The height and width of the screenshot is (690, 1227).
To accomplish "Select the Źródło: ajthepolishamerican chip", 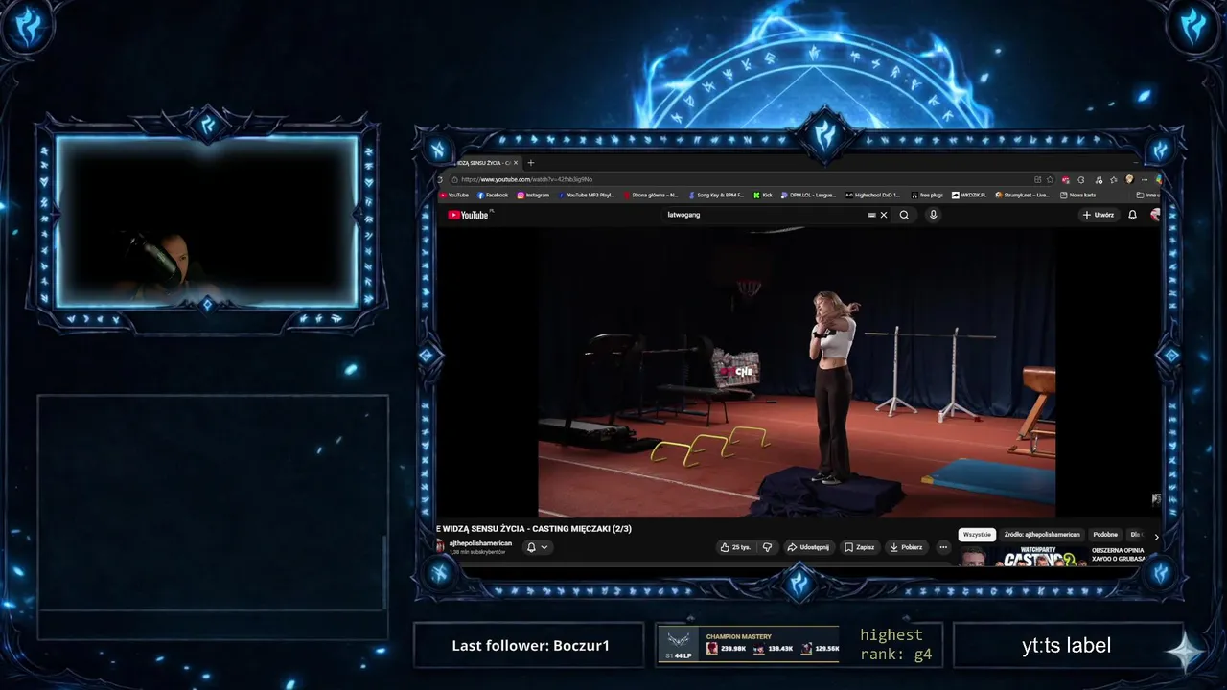I will pyautogui.click(x=1042, y=535).
